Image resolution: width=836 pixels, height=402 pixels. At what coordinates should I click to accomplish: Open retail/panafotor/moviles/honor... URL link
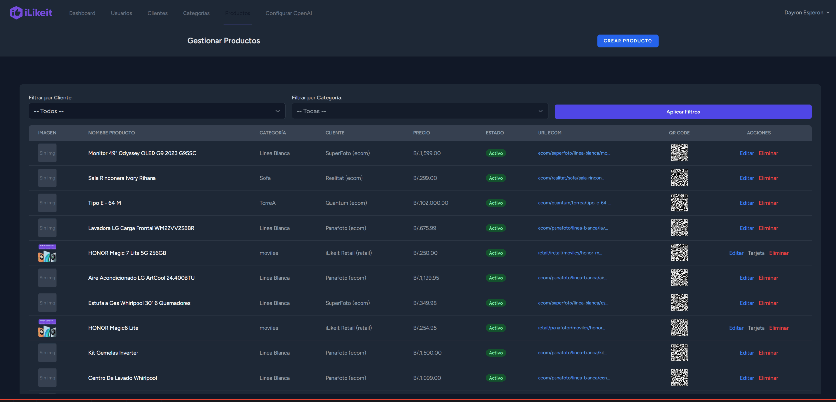point(571,328)
